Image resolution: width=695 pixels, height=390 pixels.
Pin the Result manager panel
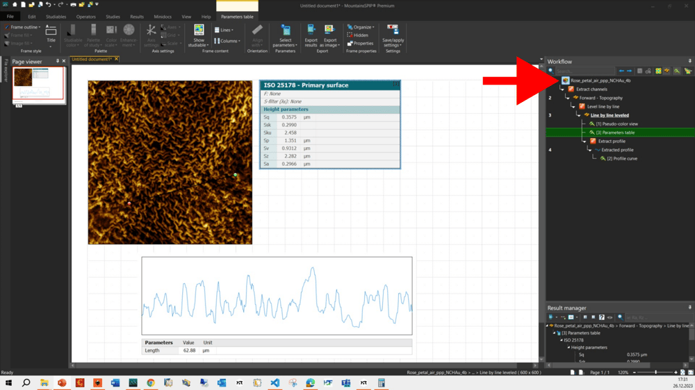(689, 307)
